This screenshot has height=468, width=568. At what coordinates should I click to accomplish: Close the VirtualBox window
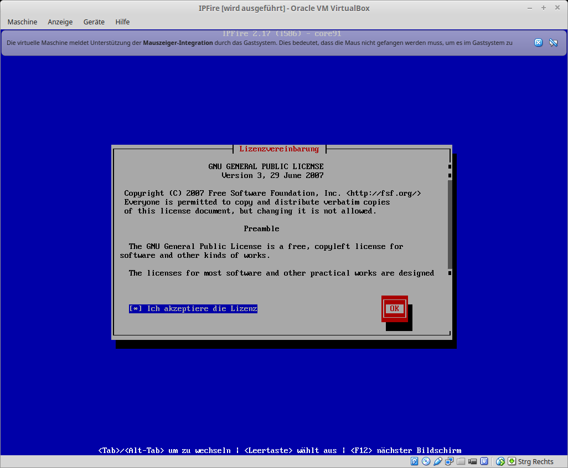click(557, 8)
